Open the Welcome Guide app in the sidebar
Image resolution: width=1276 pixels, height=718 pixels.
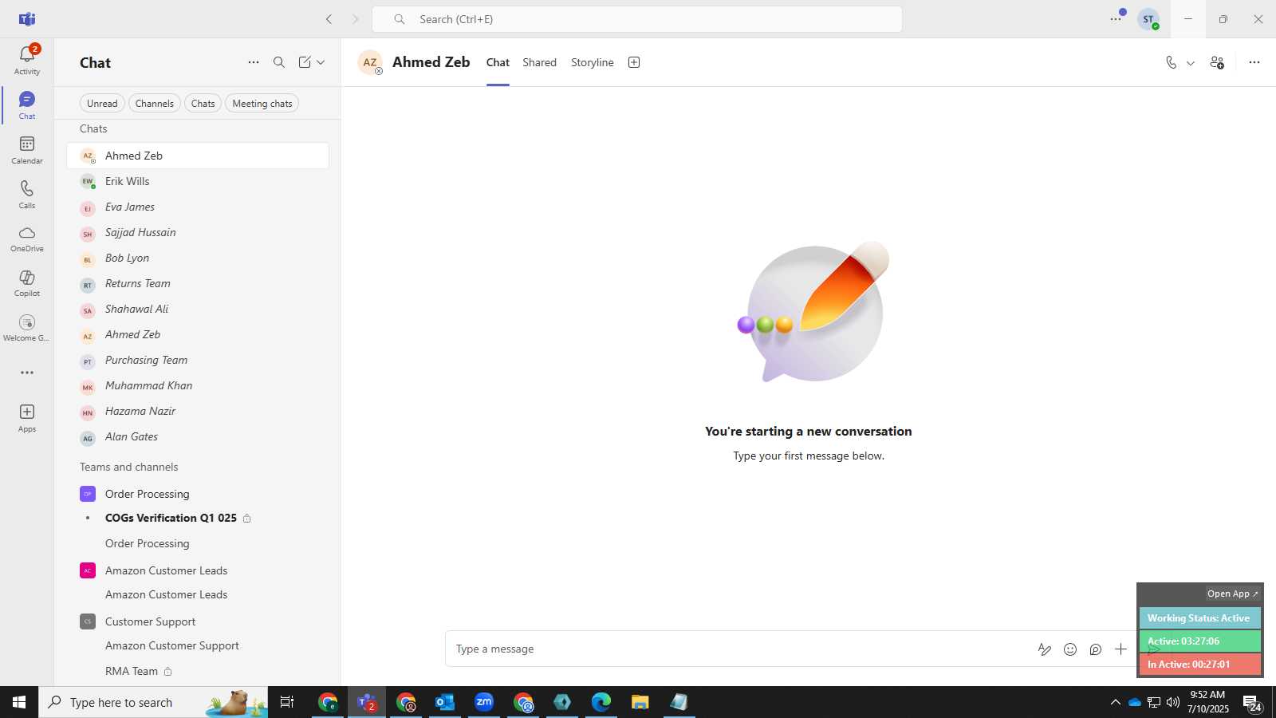[x=27, y=328]
